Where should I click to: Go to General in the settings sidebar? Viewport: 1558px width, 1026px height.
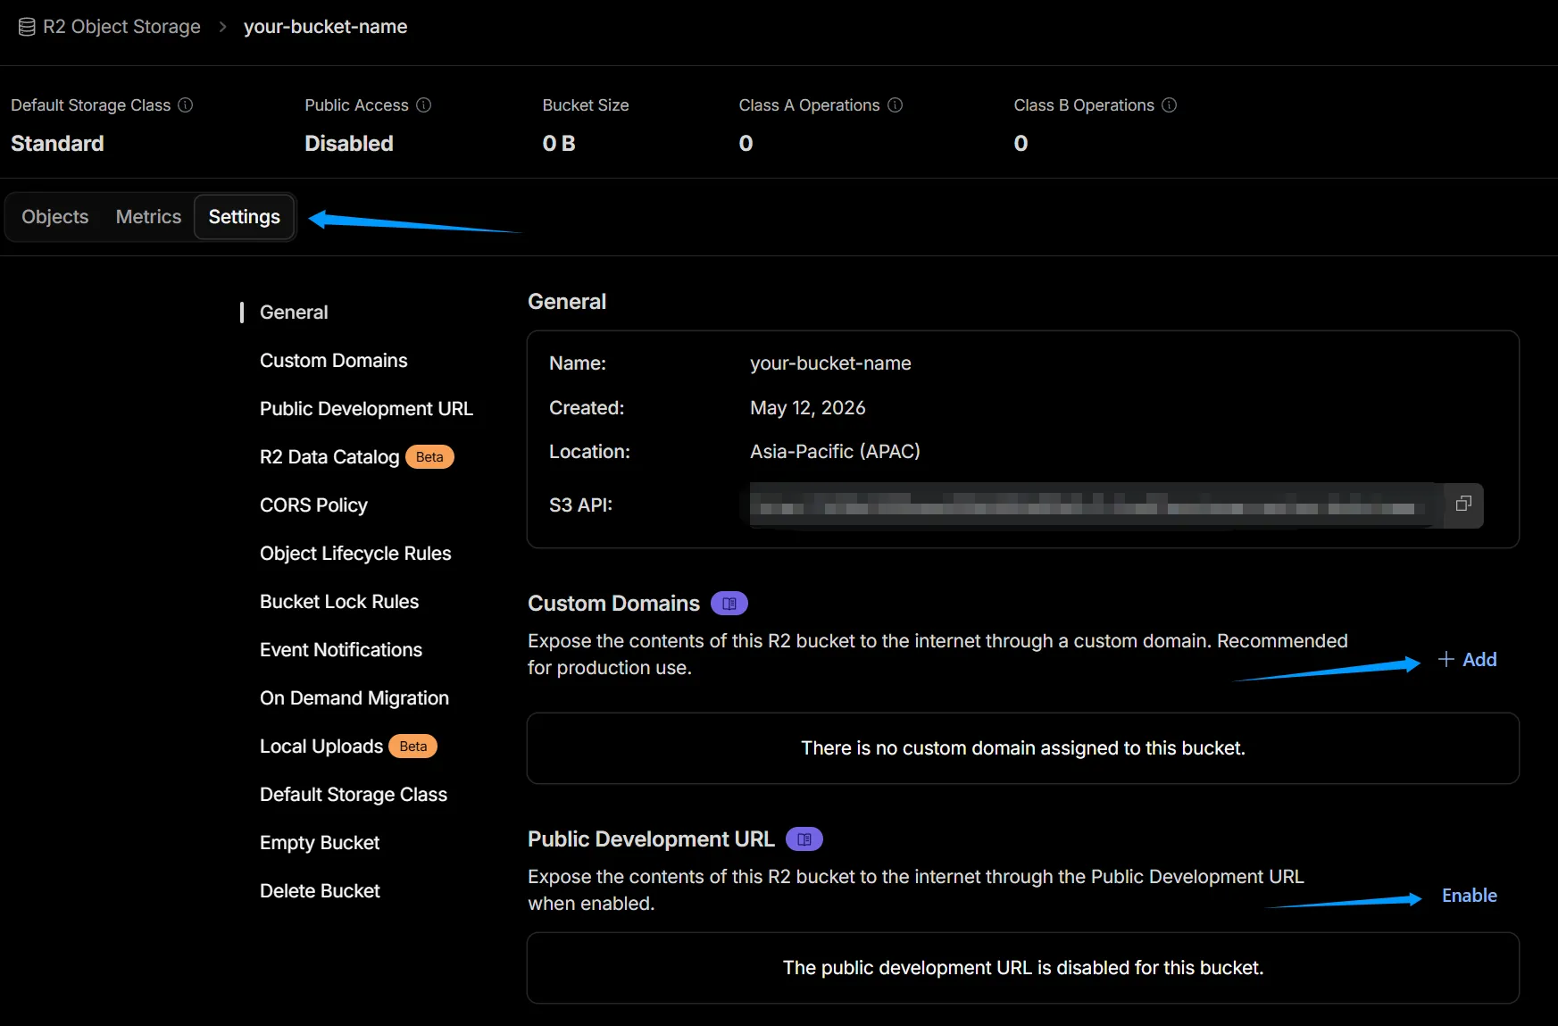294,313
